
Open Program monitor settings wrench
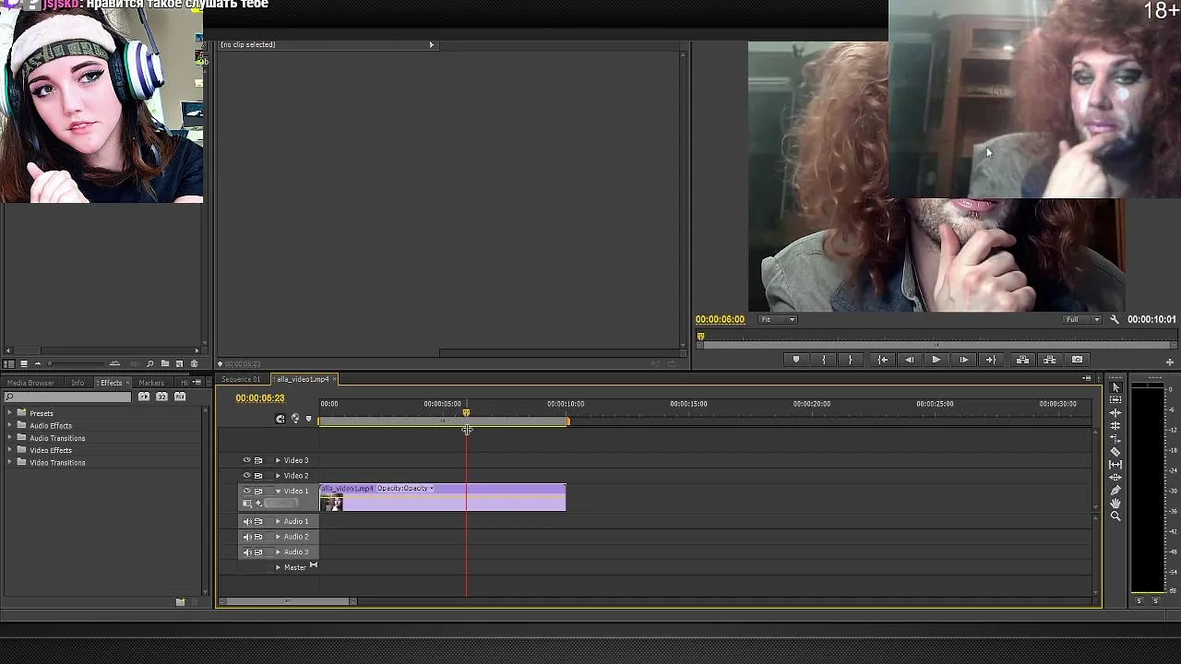tap(1115, 319)
